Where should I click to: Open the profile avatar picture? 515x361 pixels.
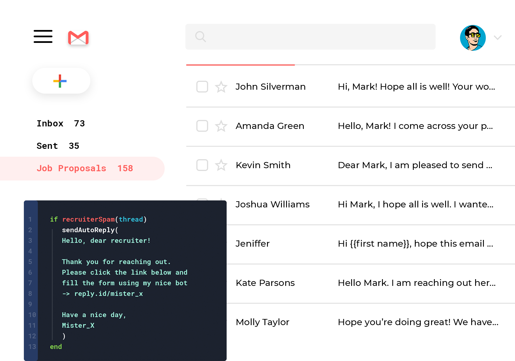tap(473, 38)
